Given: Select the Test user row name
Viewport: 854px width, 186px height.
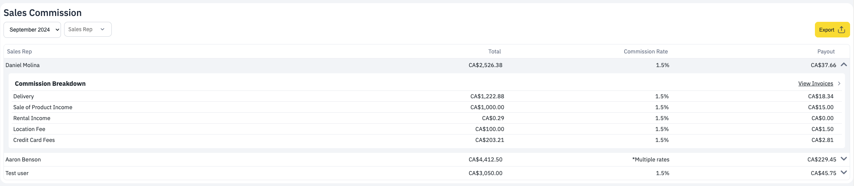Looking at the screenshot, I should click(17, 173).
